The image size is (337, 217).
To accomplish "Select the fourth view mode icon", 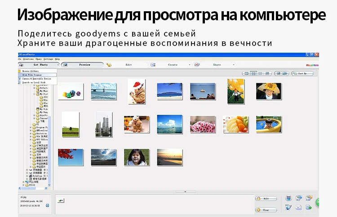I will 267,74.
